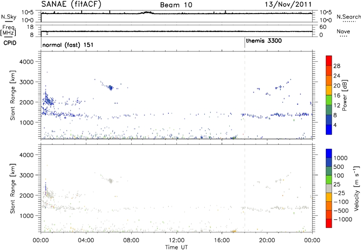The image size is (361, 250).
Task: Click the 12:00 time tick label
Action: [176, 241]
